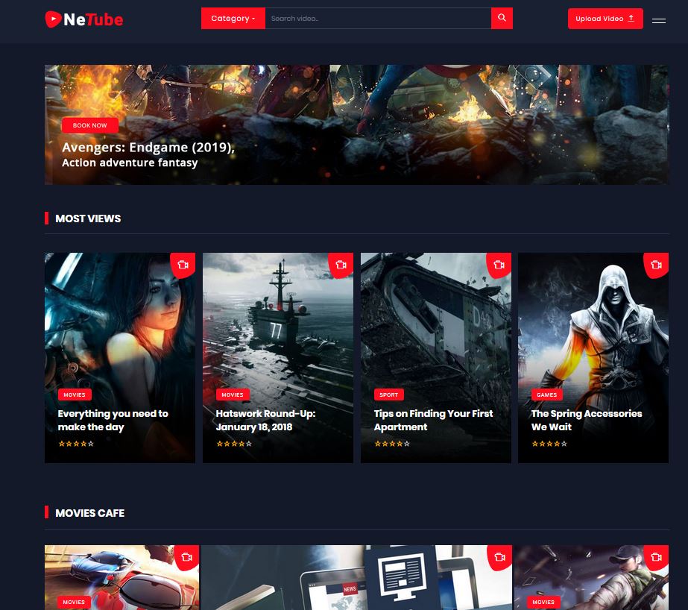Open 'Tips on Finding Your First Apartment'
This screenshot has width=688, height=610.
tap(434, 421)
